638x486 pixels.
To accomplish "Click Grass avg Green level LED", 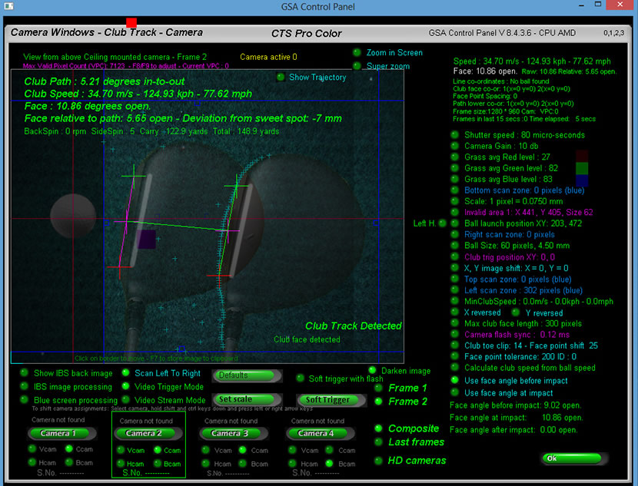I will [455, 167].
